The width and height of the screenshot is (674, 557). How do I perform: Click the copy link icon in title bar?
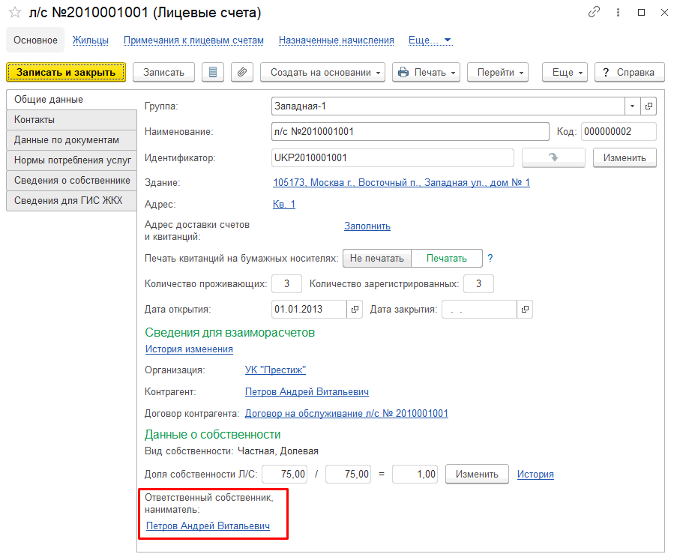(x=595, y=13)
